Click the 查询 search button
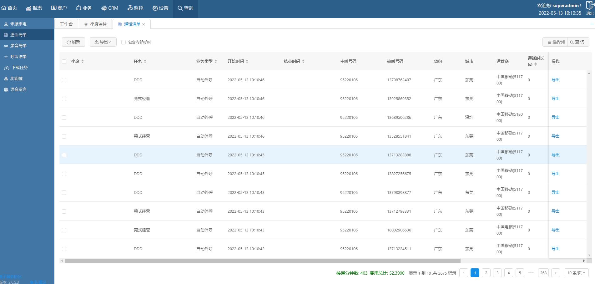This screenshot has width=595, height=284. 578,42
